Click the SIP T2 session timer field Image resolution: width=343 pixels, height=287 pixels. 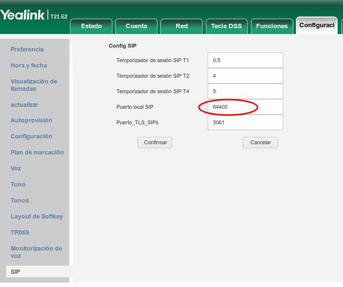(x=245, y=76)
